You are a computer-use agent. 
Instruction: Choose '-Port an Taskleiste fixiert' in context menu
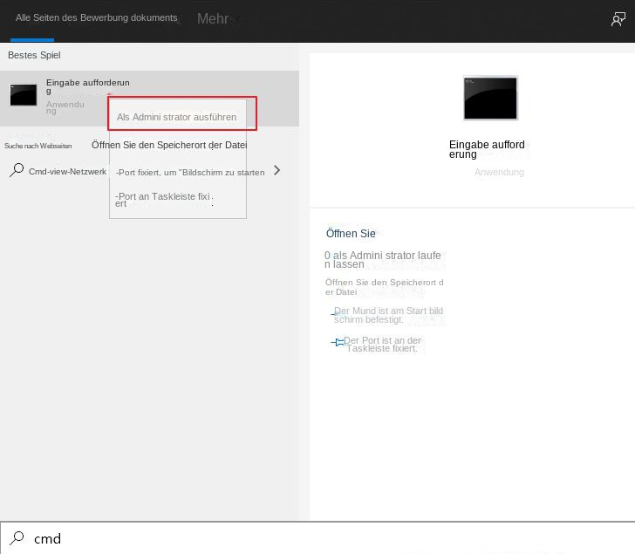coord(164,200)
